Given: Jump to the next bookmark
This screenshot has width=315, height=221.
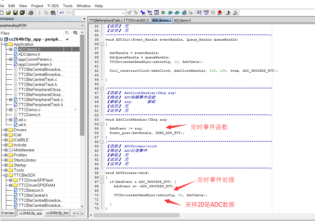Looking at the screenshot, I should 177,13.
